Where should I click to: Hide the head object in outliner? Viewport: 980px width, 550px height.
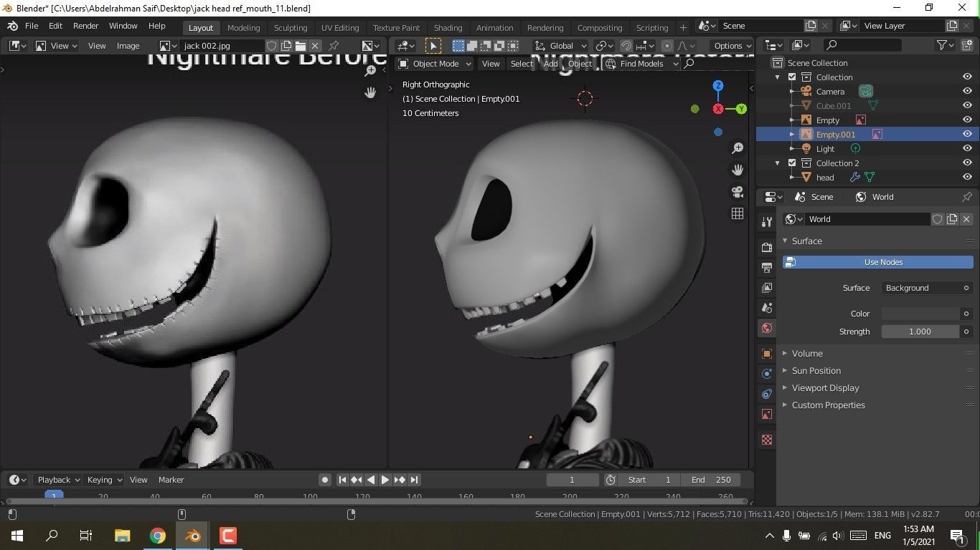click(967, 178)
